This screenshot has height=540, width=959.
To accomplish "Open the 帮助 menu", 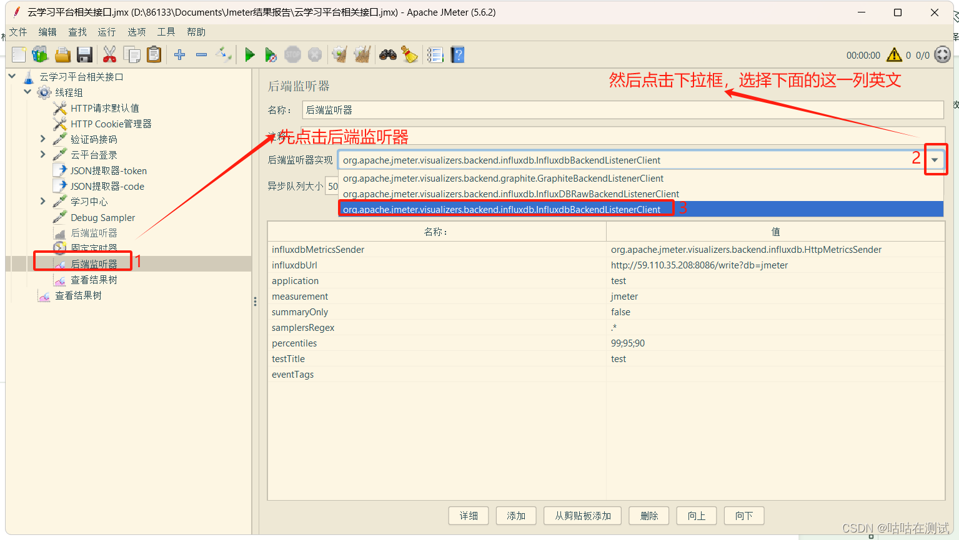I will click(x=196, y=32).
